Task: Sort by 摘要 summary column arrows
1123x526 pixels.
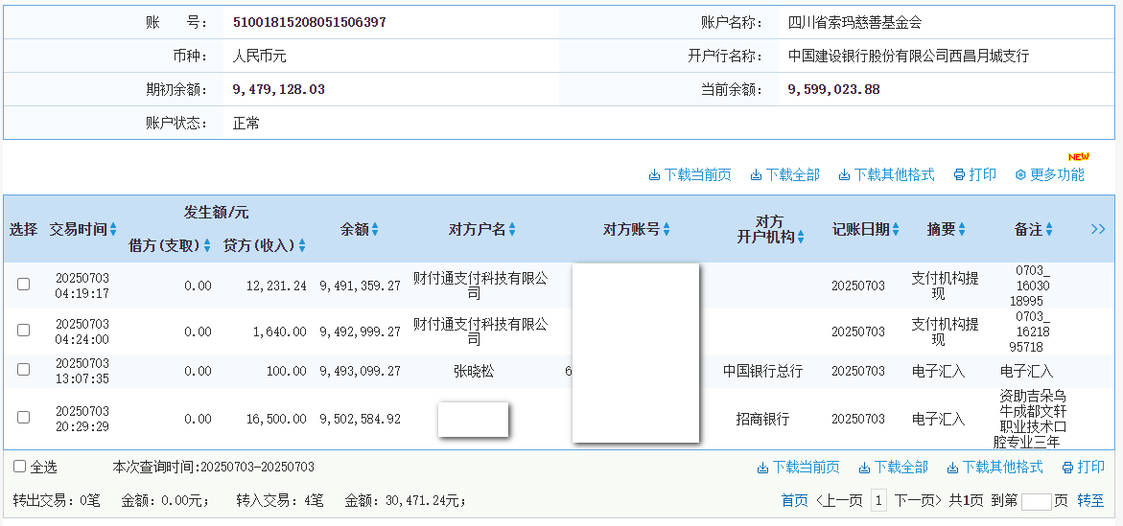Action: [x=961, y=230]
